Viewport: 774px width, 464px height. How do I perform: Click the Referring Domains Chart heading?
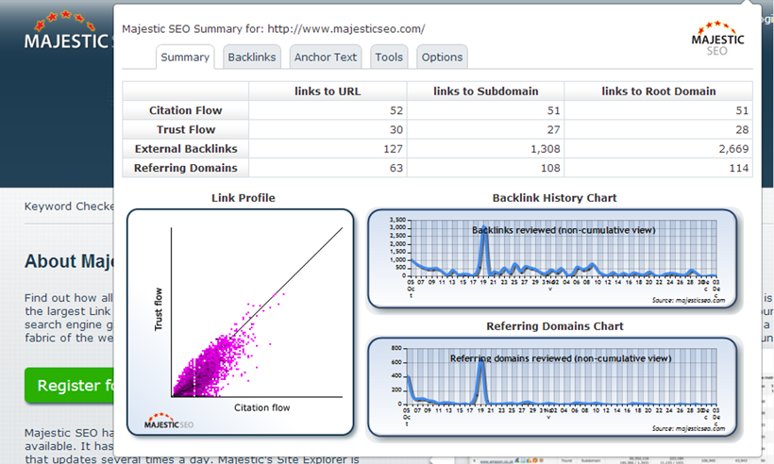[x=555, y=326]
